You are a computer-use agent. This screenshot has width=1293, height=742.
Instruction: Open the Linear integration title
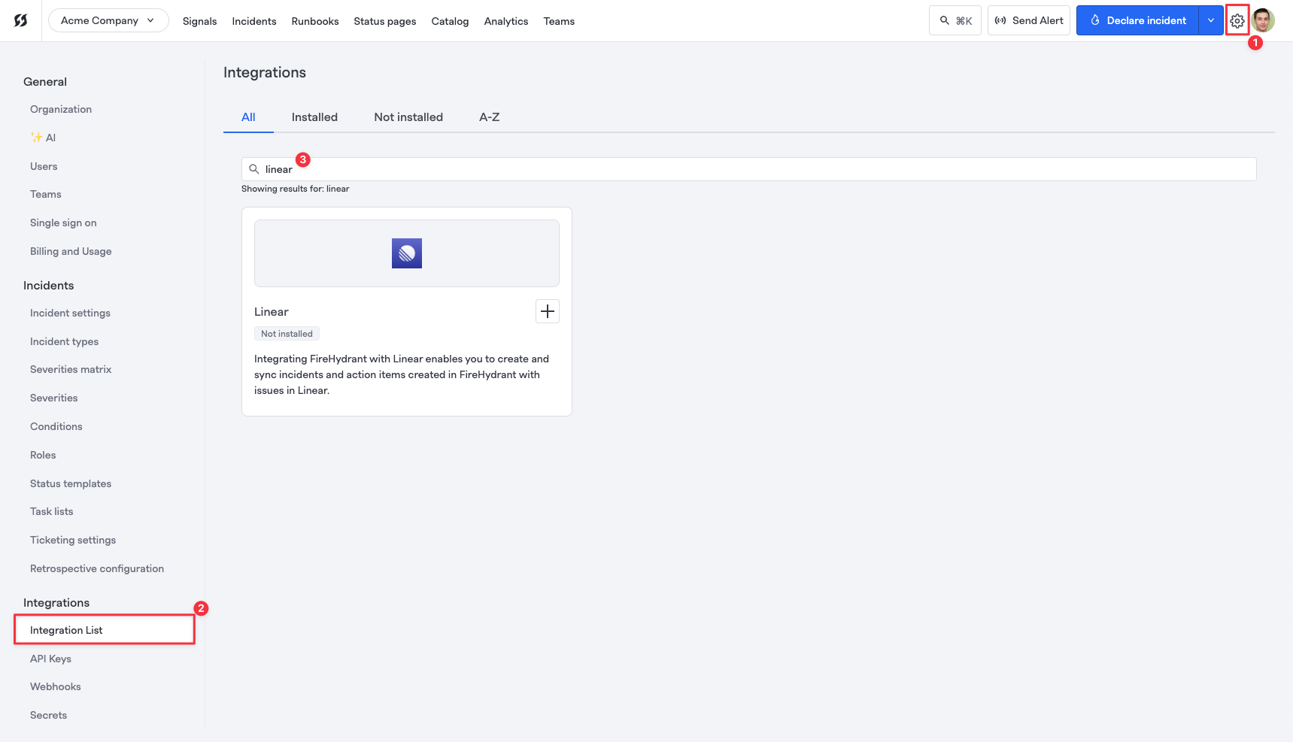[272, 312]
